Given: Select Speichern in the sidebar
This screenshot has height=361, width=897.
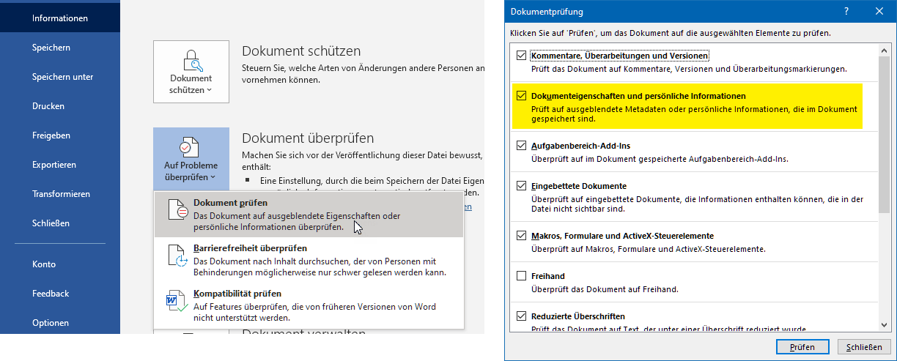Looking at the screenshot, I should coord(51,48).
